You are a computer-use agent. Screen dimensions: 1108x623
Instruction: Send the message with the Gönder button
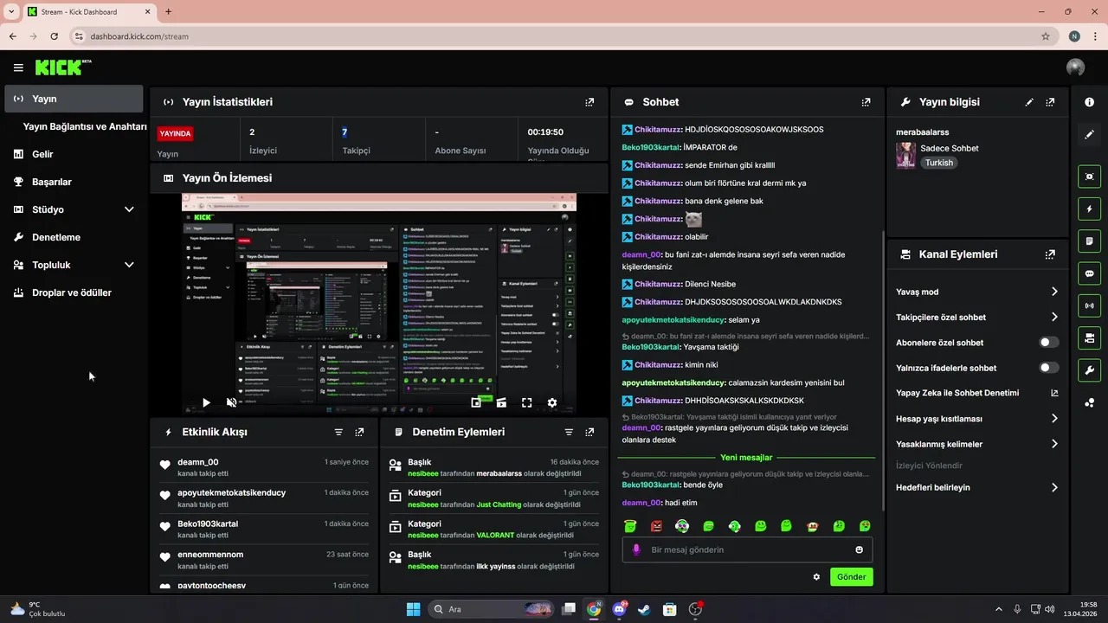coord(851,577)
